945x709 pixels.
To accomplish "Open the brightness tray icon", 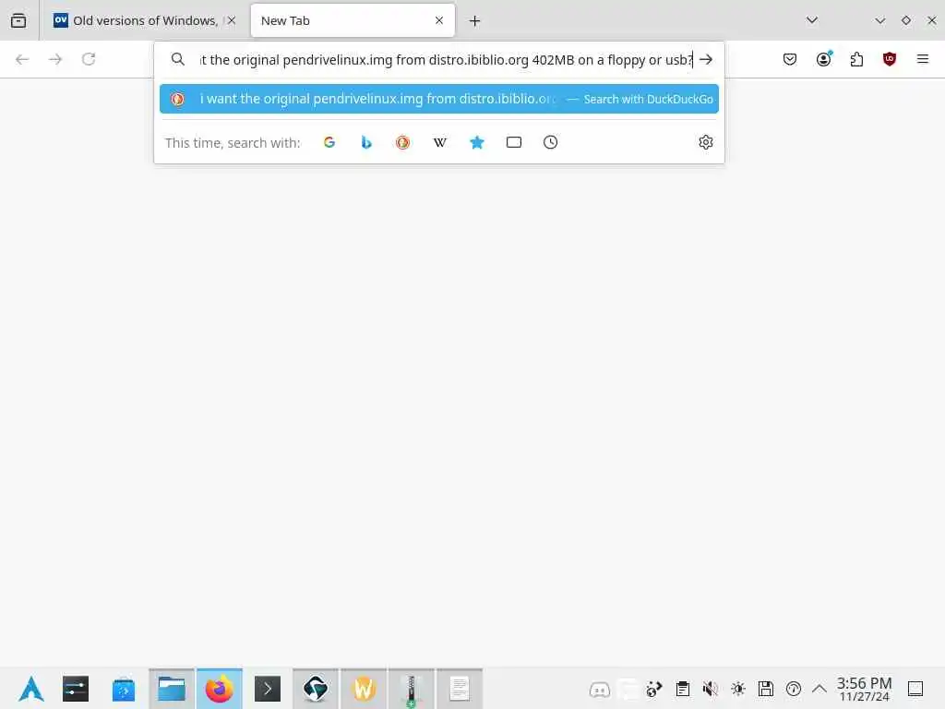I will [x=737, y=689].
